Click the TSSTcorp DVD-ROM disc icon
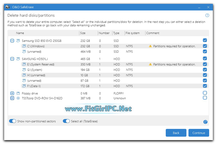The width and height of the screenshot is (217, 144). (x=18, y=98)
